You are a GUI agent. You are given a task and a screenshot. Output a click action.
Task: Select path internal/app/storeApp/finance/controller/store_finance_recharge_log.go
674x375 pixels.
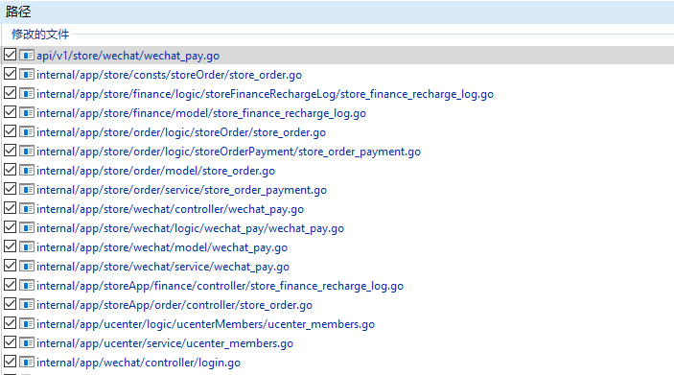click(221, 286)
